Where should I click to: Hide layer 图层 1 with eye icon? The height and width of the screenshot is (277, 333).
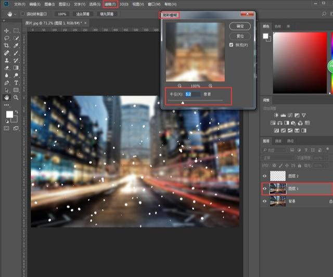click(265, 188)
